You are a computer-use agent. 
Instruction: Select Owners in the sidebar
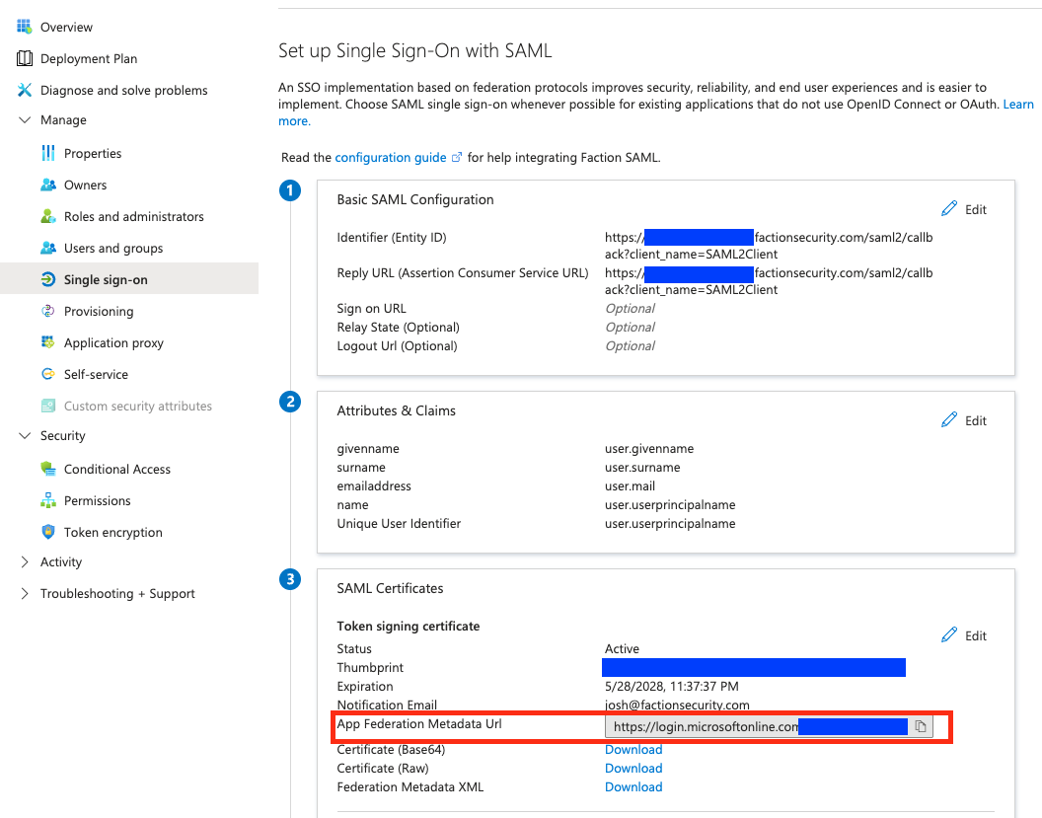tap(85, 185)
